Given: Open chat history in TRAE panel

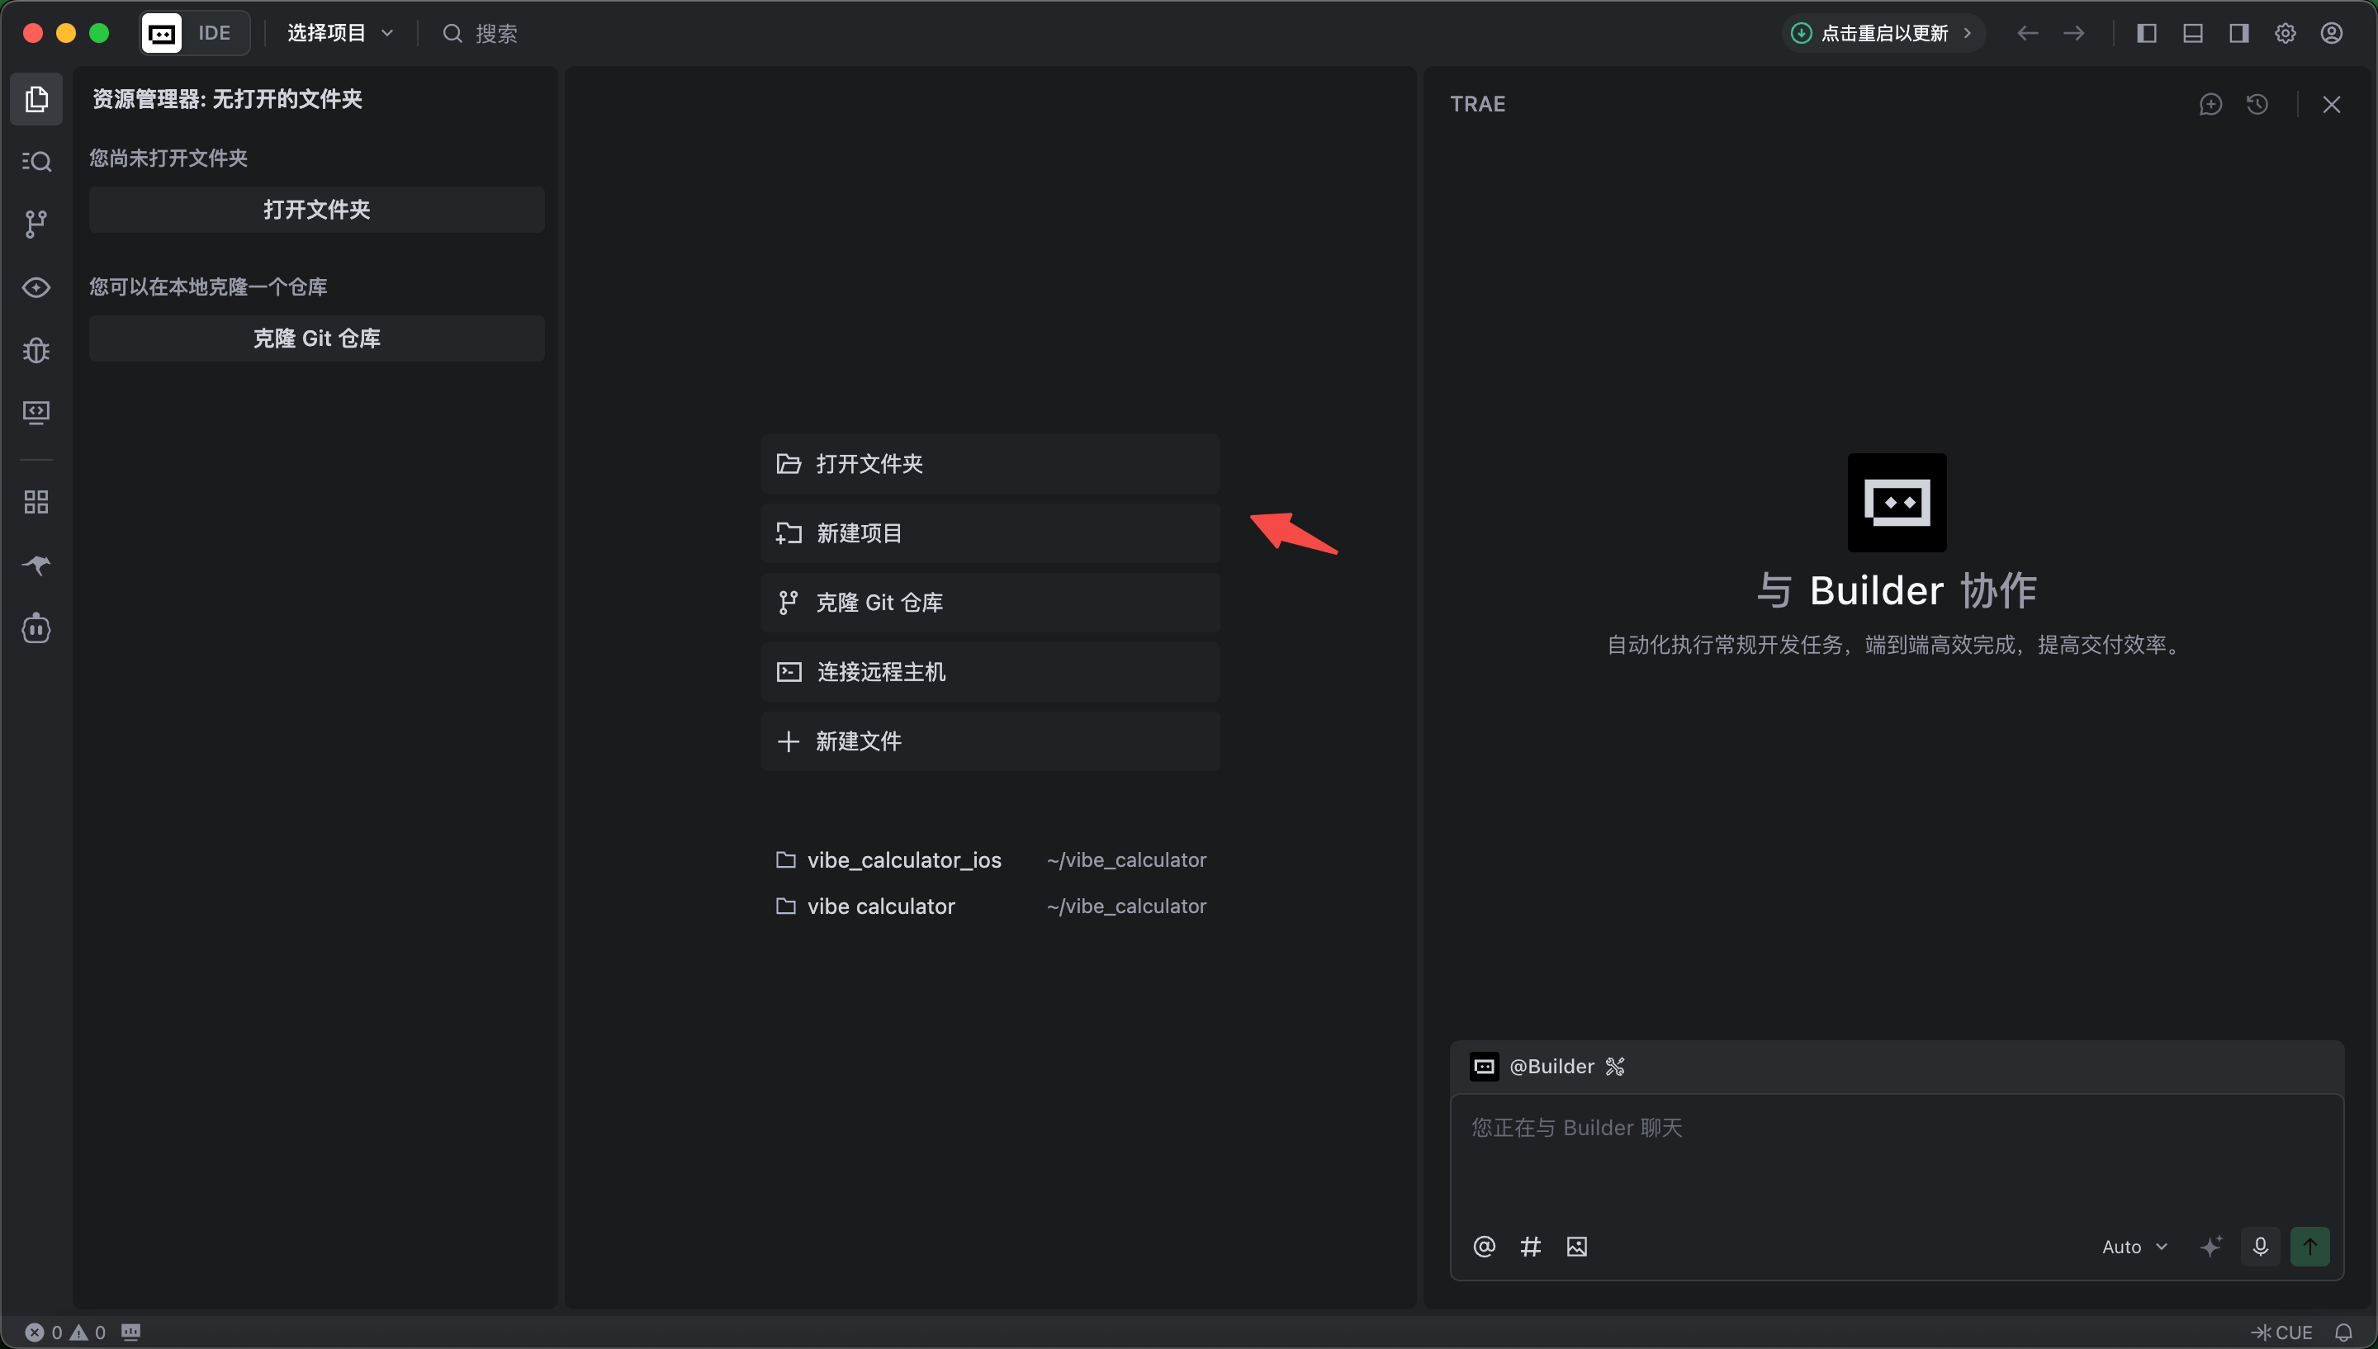Looking at the screenshot, I should point(2257,105).
